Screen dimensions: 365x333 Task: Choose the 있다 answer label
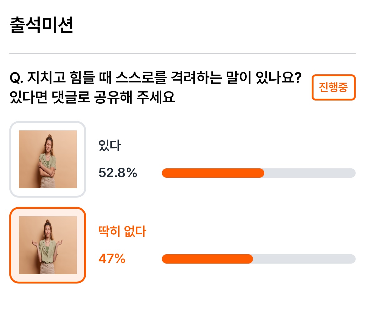click(109, 146)
